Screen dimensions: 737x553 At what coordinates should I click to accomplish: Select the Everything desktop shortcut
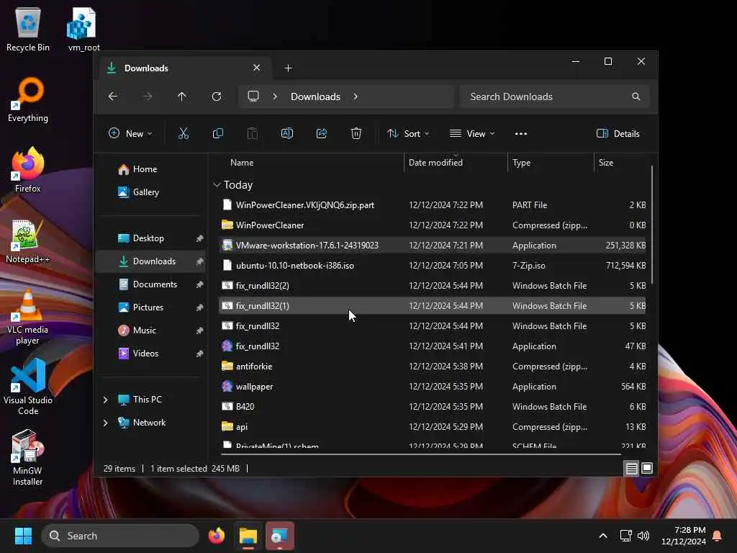(28, 100)
